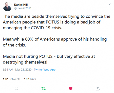Open the share tweet icon
114x93 pixels.
point(98,88)
